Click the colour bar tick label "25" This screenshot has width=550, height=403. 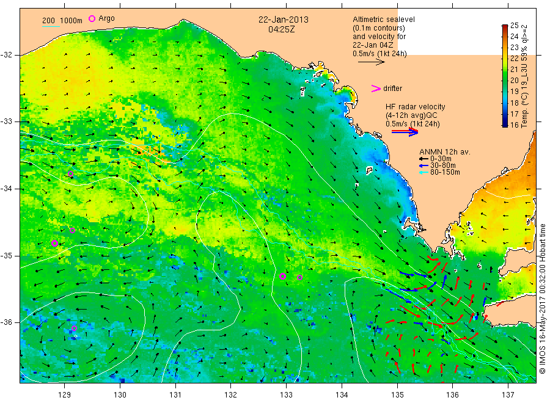(x=514, y=25)
